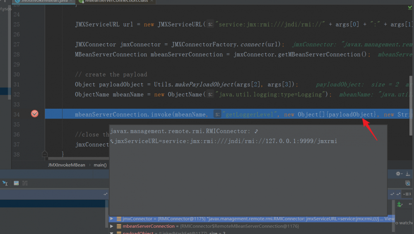Click makePayloadObject method call on line 31
The height and width of the screenshot is (234, 414).
(204, 84)
